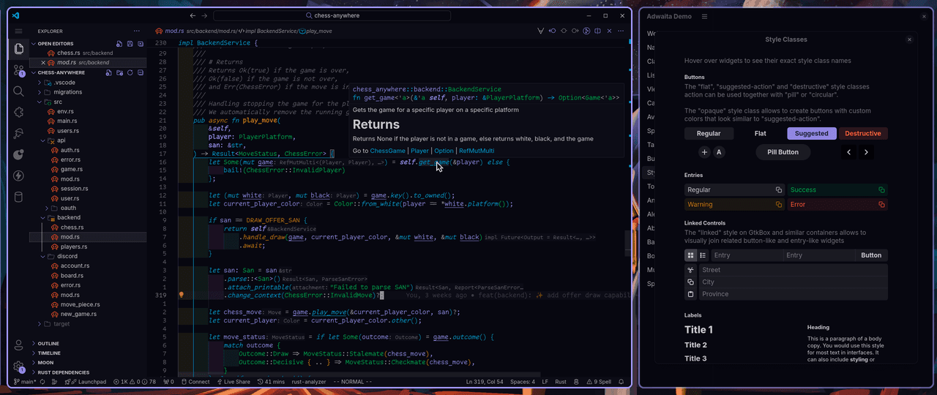Follow the ChessGame link in hover popup

click(387, 151)
